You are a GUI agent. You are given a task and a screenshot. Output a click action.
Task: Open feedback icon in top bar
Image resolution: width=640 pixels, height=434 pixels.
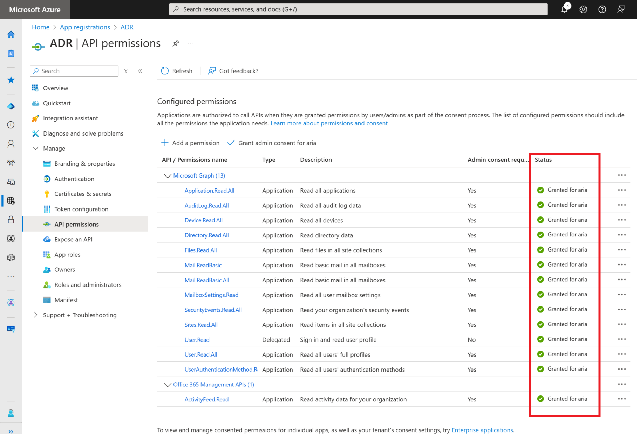pos(621,9)
